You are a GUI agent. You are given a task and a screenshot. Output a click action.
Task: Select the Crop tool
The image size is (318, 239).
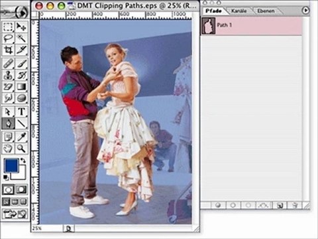(8, 50)
